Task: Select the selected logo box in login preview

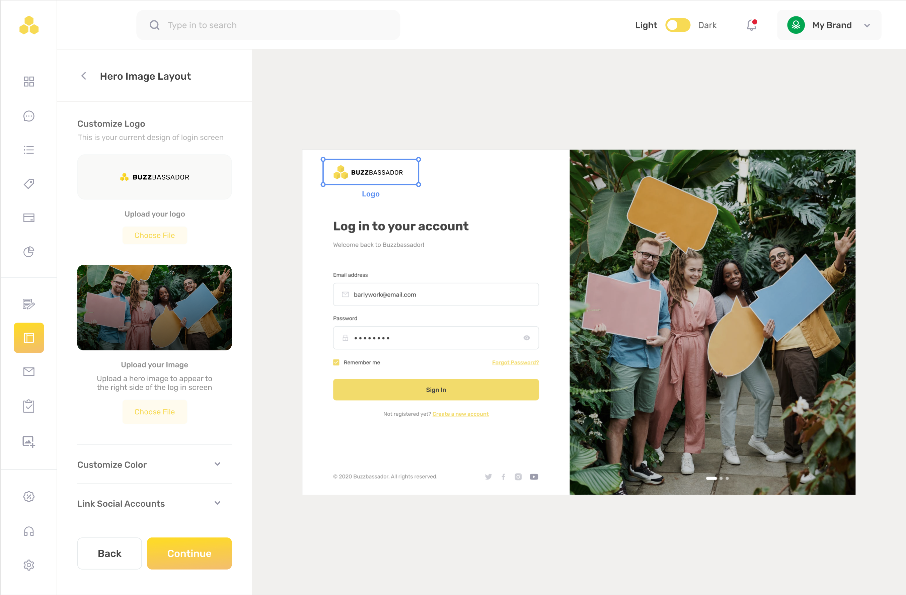Action: pyautogui.click(x=371, y=172)
